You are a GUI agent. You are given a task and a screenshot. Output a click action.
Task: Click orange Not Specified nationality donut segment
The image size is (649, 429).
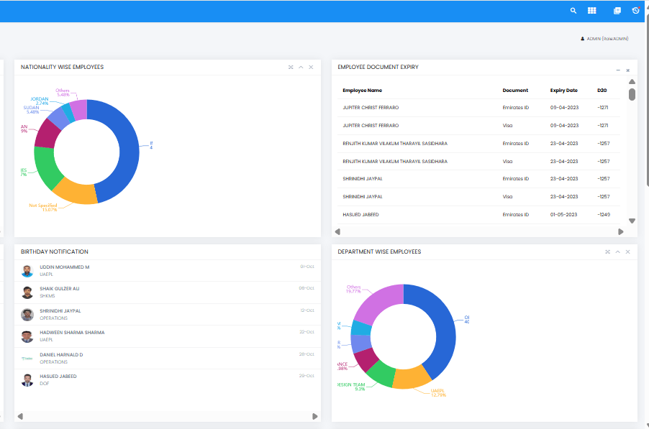(75, 192)
